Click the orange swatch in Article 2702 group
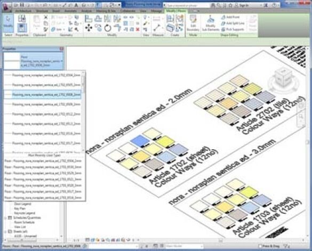The image size is (312, 251). pos(228,103)
